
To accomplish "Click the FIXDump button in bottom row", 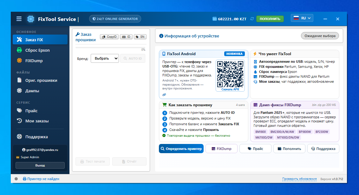I will [221, 149].
